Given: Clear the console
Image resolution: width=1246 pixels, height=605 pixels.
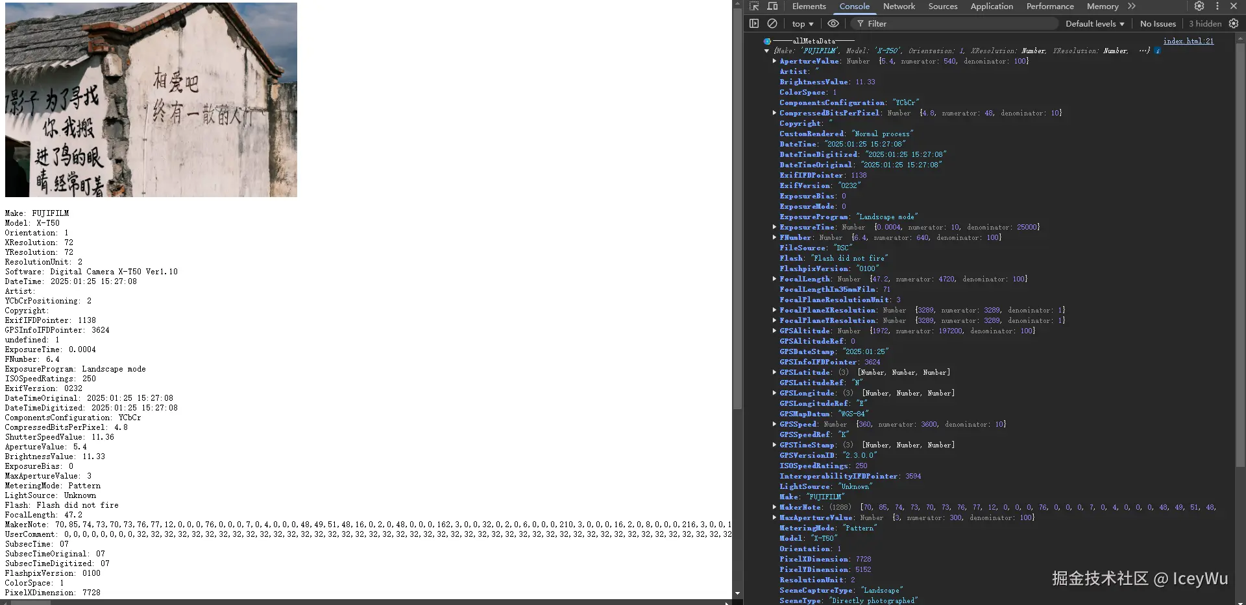Looking at the screenshot, I should pos(772,23).
